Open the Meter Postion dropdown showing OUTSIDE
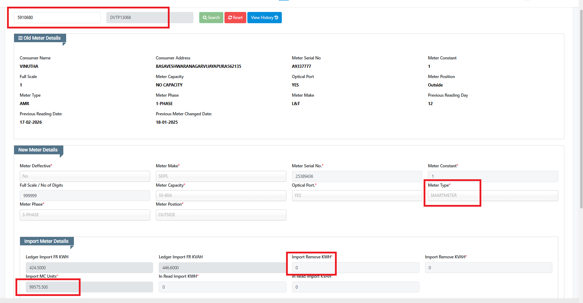Viewport: 583px width, 303px height. pyautogui.click(x=221, y=215)
